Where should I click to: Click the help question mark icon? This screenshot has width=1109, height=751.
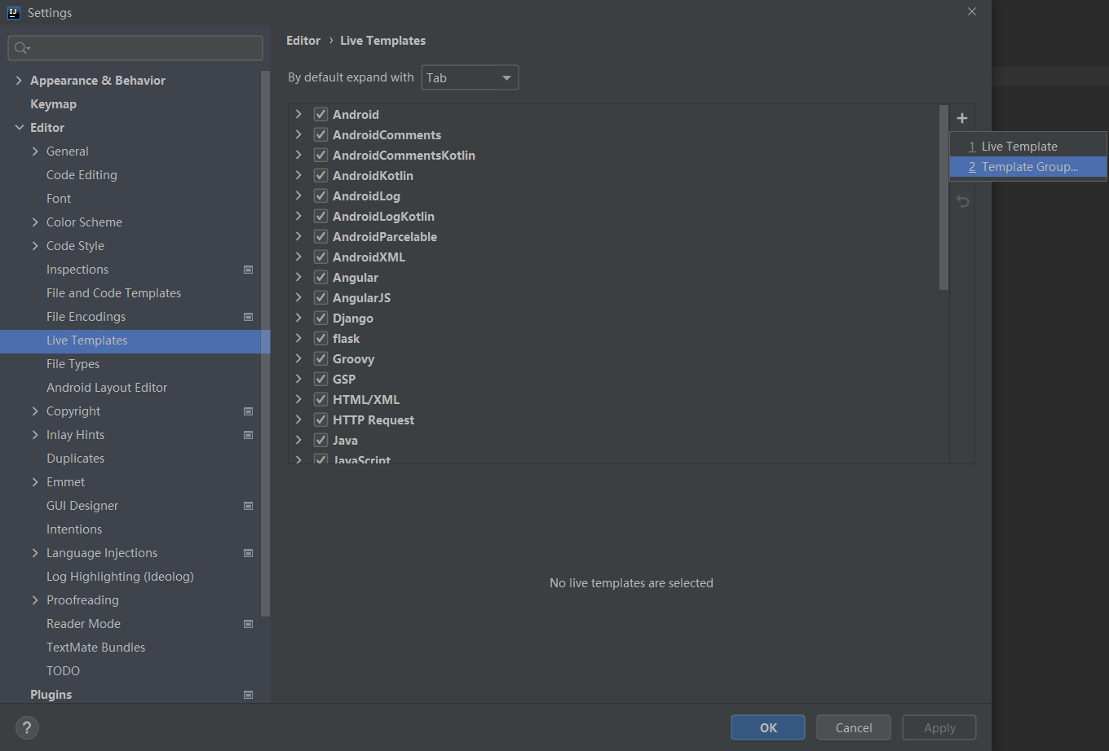click(28, 727)
